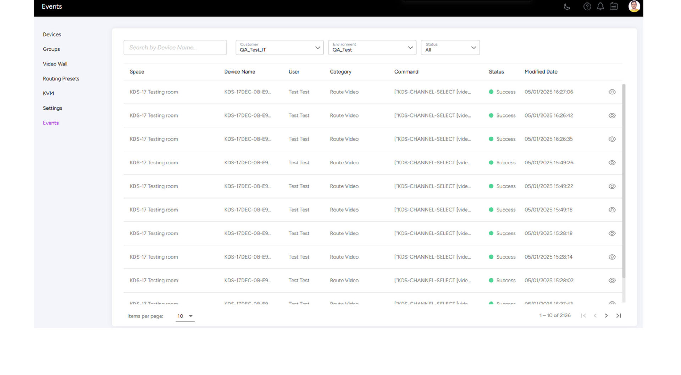
Task: Toggle dark mode moon icon
Action: [567, 6]
